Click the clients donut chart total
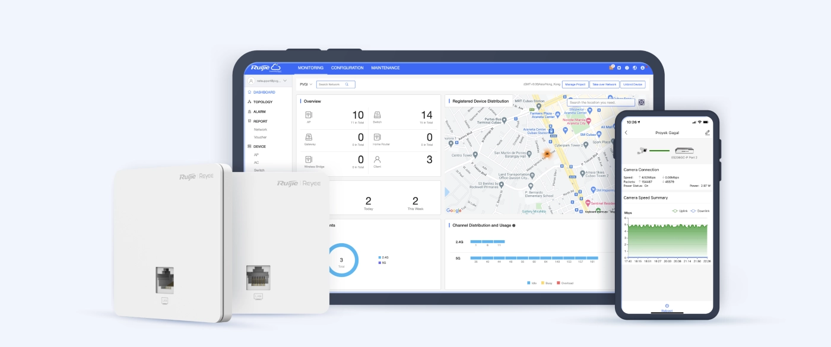Viewport: 831px width, 347px height. coord(341,260)
